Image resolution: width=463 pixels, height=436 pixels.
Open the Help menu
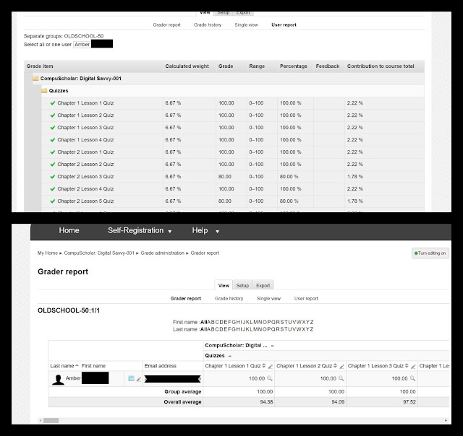[200, 230]
